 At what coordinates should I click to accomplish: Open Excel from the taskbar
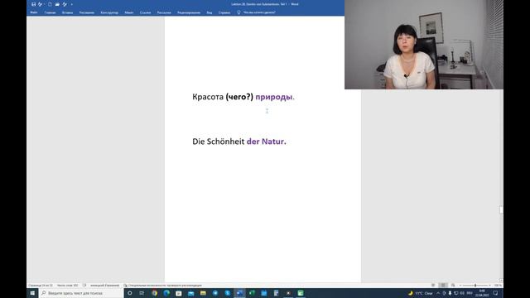pyautogui.click(x=252, y=293)
